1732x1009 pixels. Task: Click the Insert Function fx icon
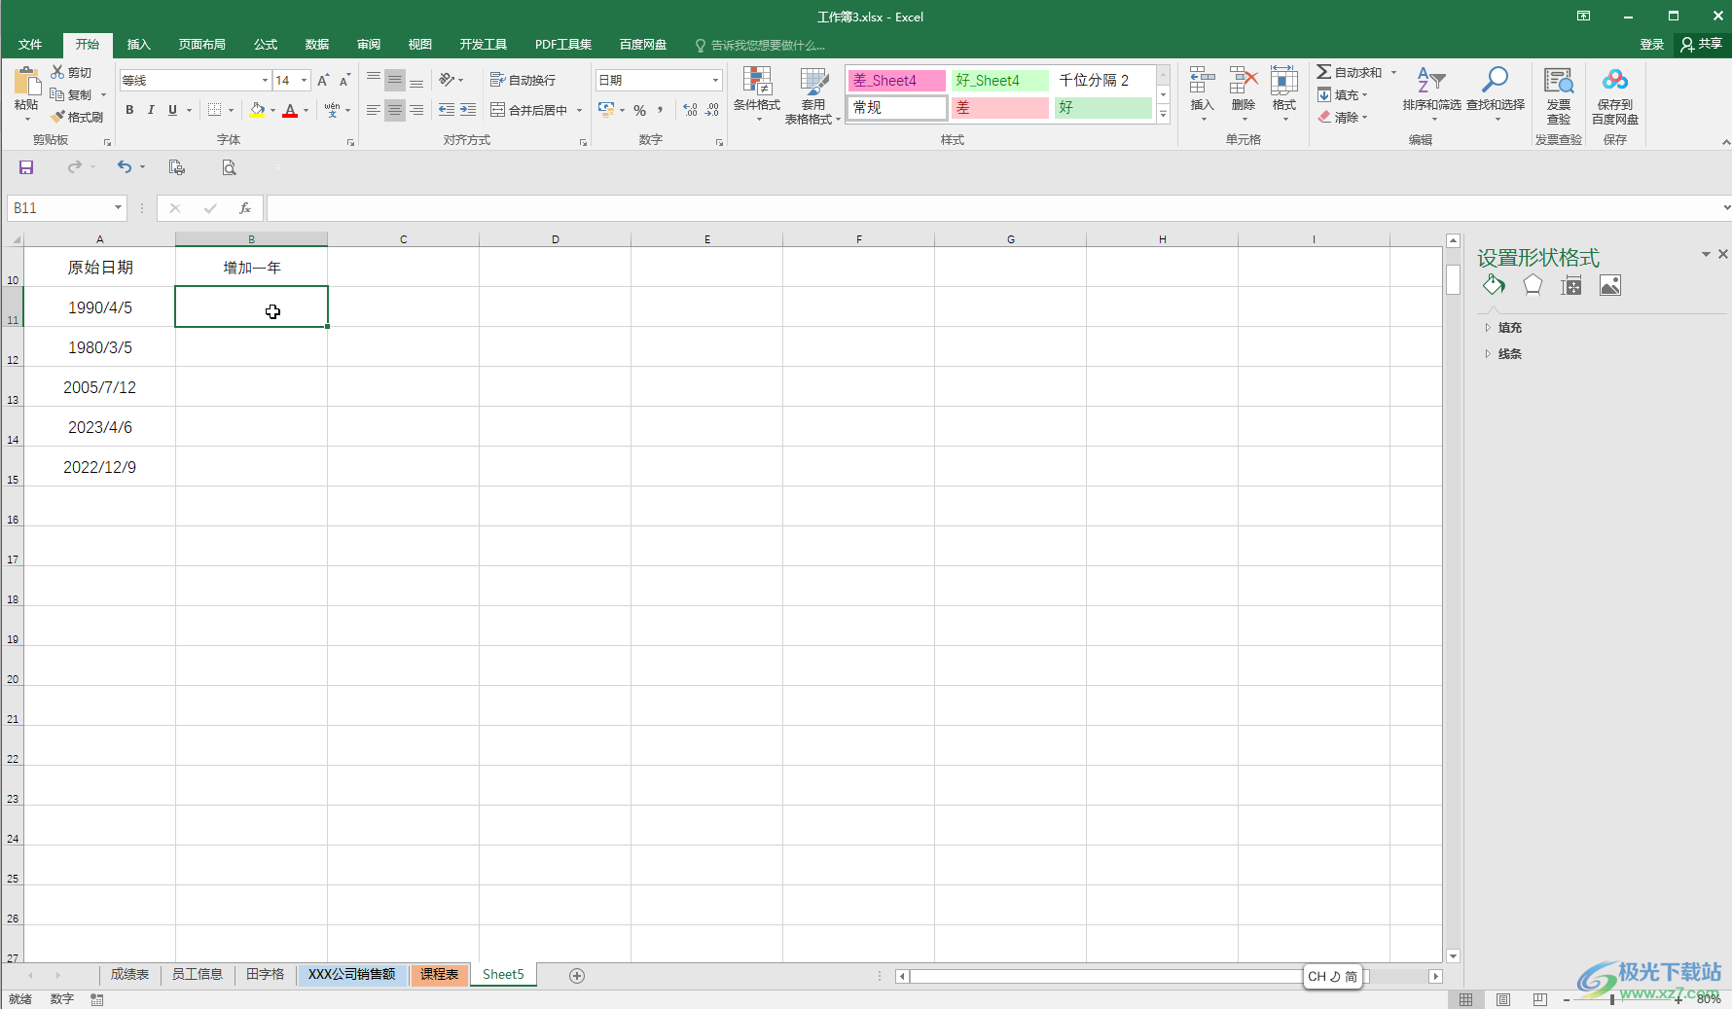point(245,208)
